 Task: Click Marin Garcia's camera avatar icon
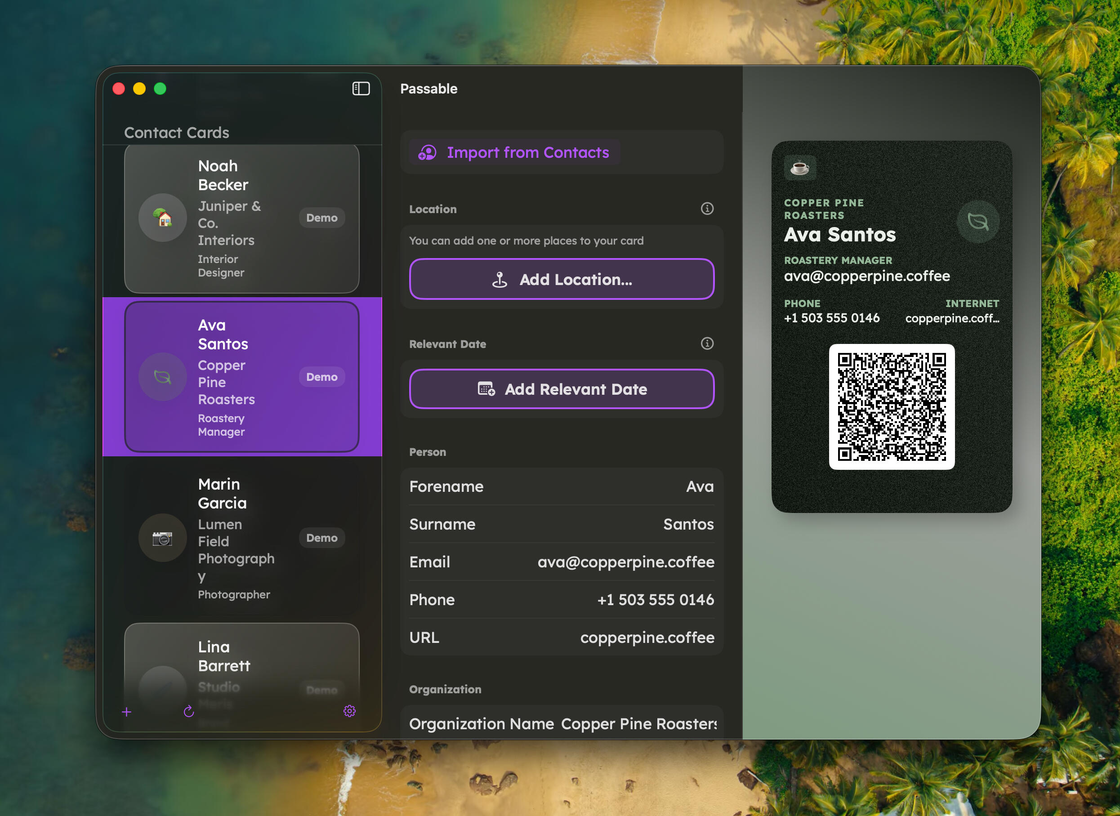pos(163,539)
